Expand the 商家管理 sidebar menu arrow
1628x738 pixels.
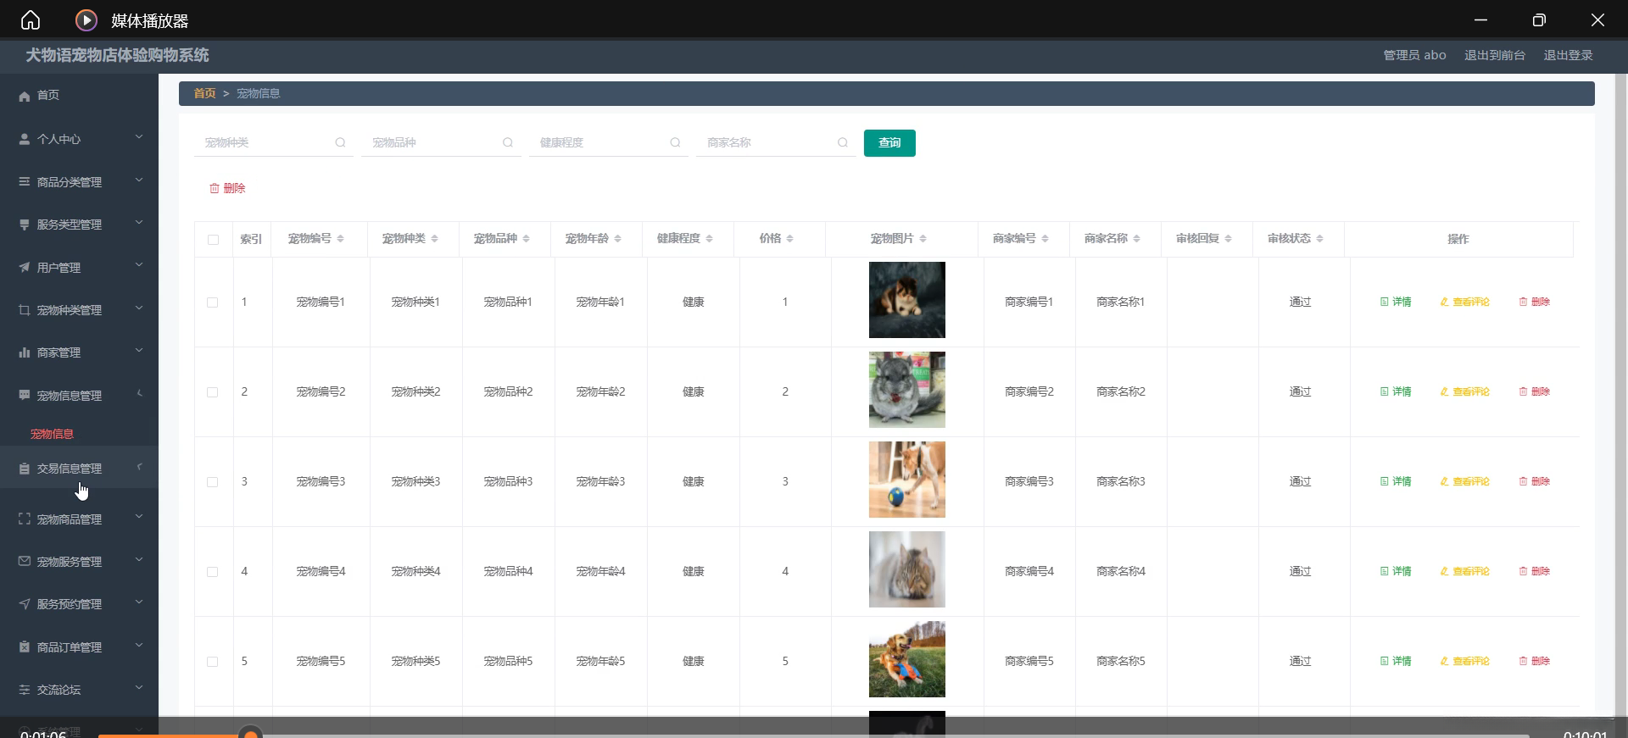(139, 351)
